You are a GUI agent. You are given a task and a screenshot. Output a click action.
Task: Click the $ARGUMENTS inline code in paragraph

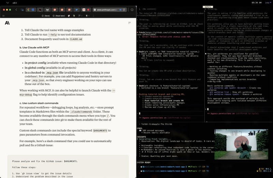coord(100,130)
